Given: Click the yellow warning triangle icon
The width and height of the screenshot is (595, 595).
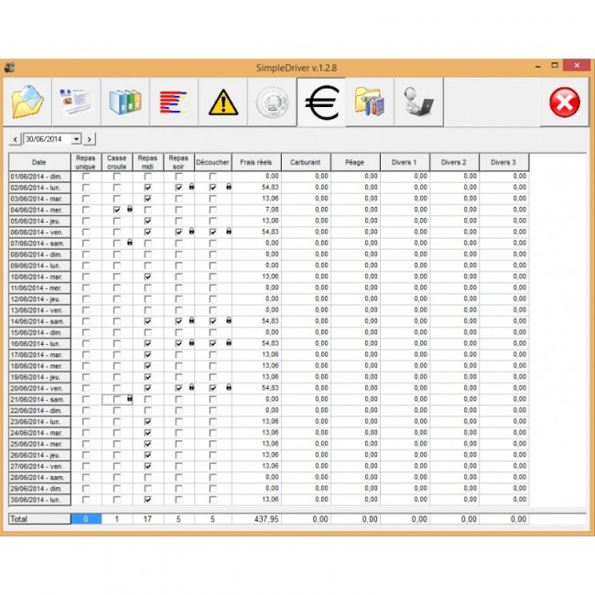Looking at the screenshot, I should tap(222, 103).
